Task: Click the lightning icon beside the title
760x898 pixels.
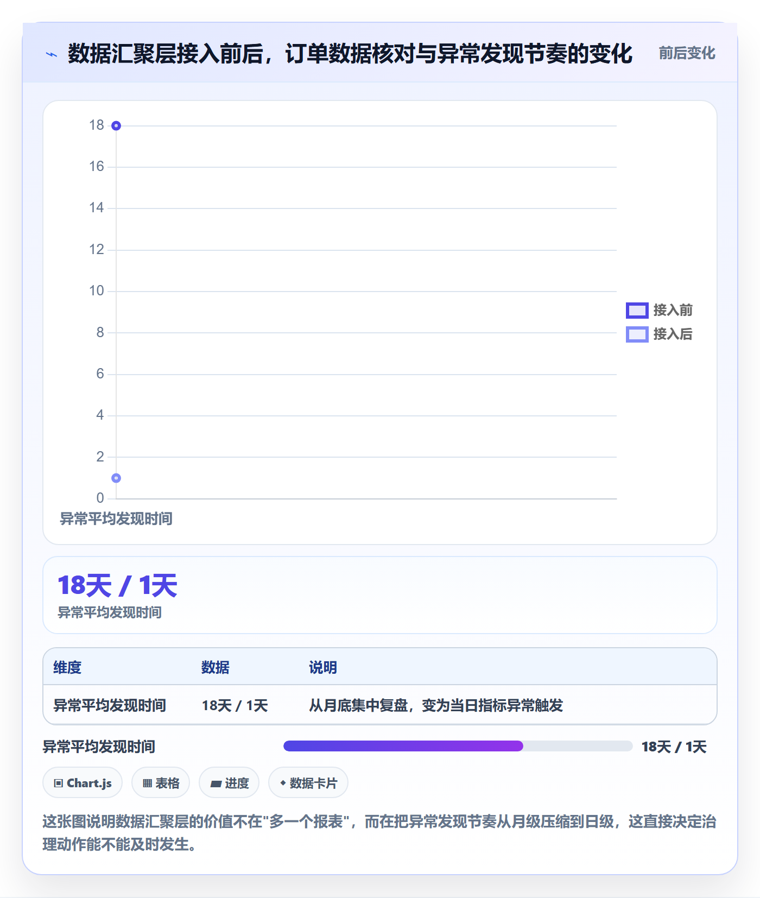Action: (52, 54)
